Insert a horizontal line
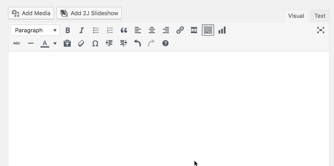 (31, 43)
